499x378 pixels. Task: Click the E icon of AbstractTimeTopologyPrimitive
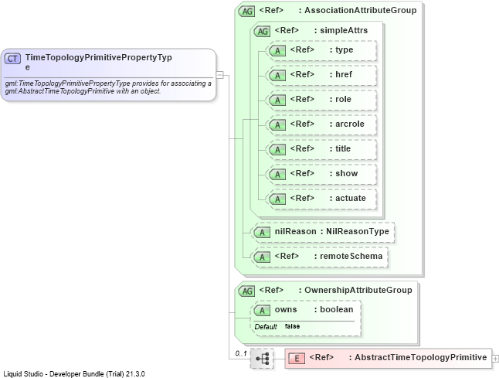coord(297,359)
